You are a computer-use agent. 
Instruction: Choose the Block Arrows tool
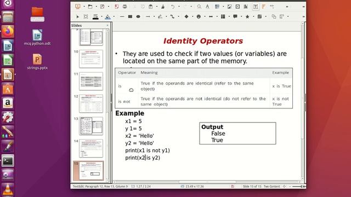point(211,16)
